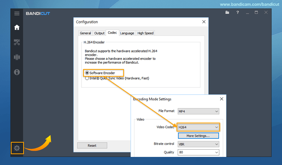Choose Intel Quick Sync Video encoder

click(117, 78)
